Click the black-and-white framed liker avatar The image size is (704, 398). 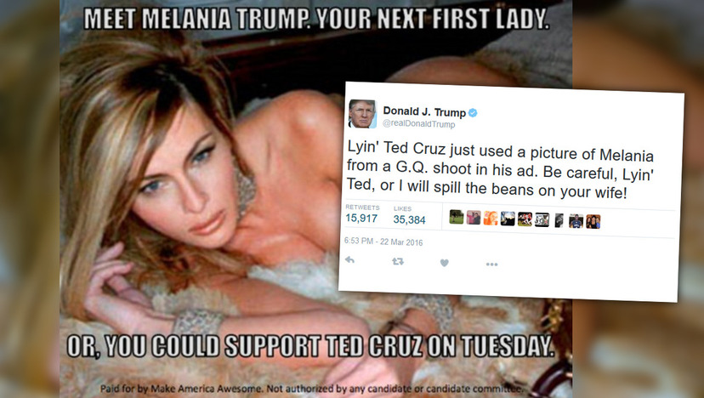pyautogui.click(x=542, y=219)
